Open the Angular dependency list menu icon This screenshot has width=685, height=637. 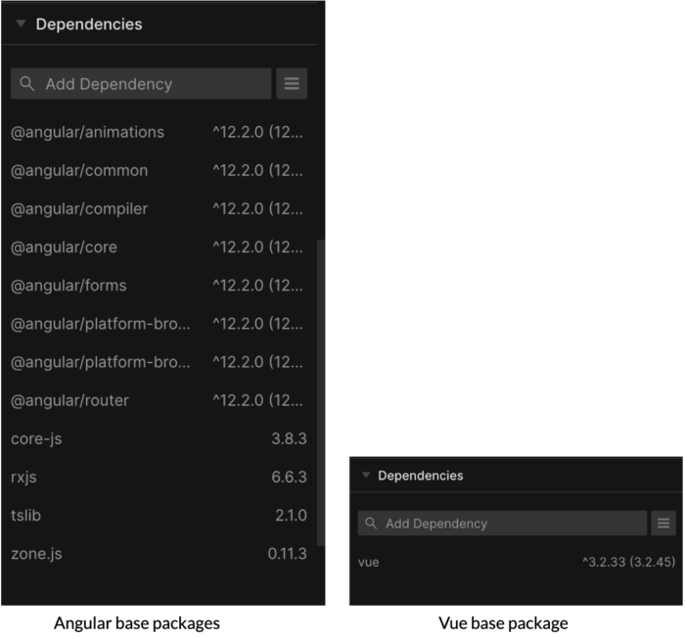tap(292, 84)
